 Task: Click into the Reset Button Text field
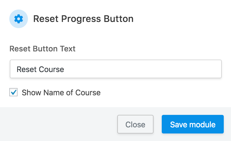click(x=115, y=69)
